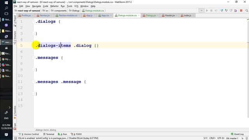249x140 pixels.
Task: Close the Dialogs.module.css tab
Action: [139, 16]
